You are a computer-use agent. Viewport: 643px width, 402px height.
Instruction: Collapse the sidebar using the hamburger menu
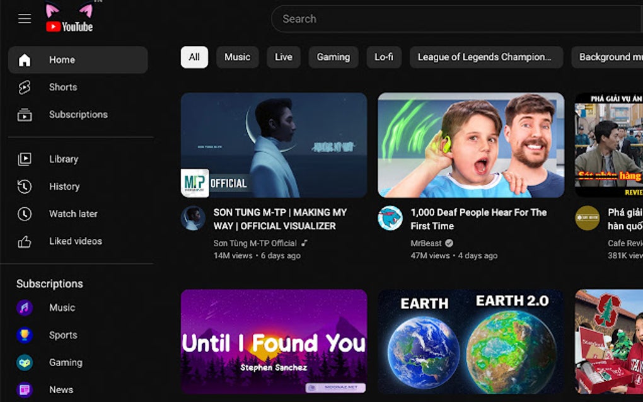25,18
